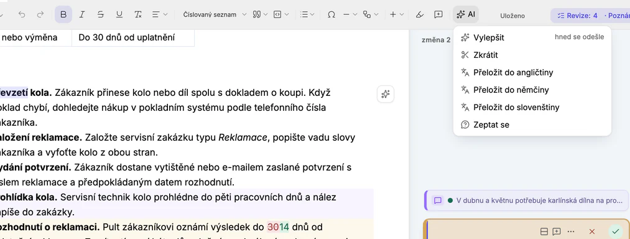Click the tracked change '3014' in the text

279,227
